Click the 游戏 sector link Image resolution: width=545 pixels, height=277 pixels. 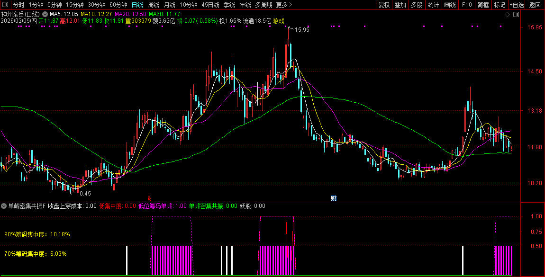point(279,21)
